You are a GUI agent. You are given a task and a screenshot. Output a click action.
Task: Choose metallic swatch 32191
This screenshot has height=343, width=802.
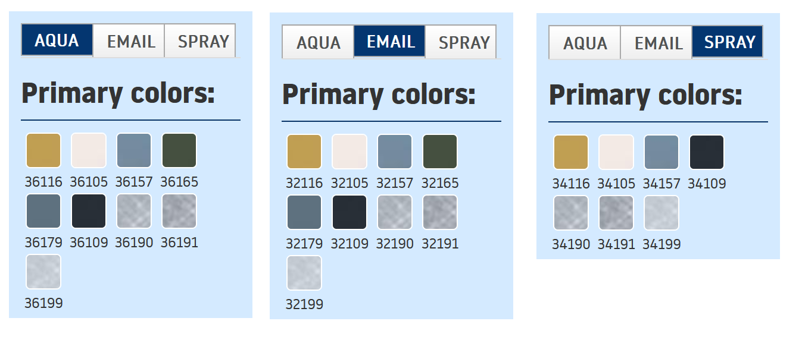pos(440,212)
